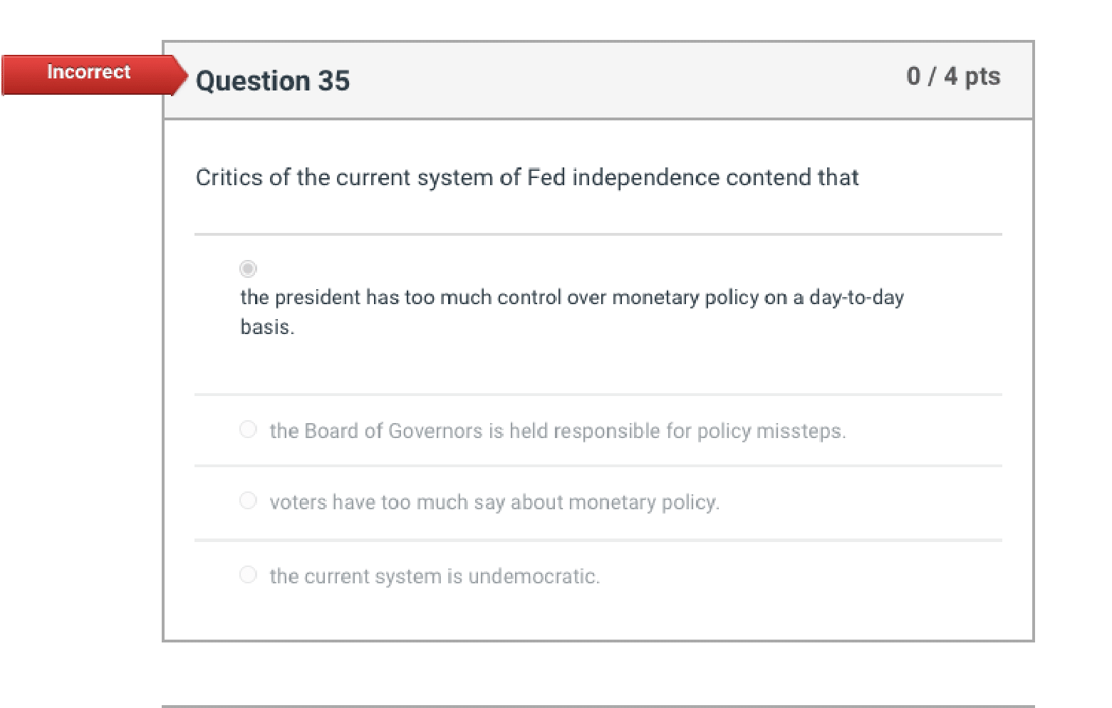1112x708 pixels.
Task: Click the filled radio indicator next to chosen answer
Action: (248, 269)
